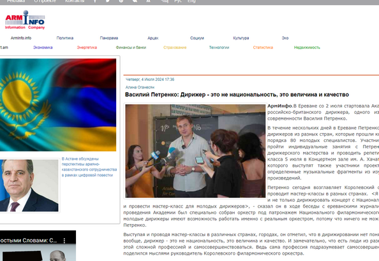Open the Astana cooperation news article link
This screenshot has height=261, width=379.
click(89, 167)
